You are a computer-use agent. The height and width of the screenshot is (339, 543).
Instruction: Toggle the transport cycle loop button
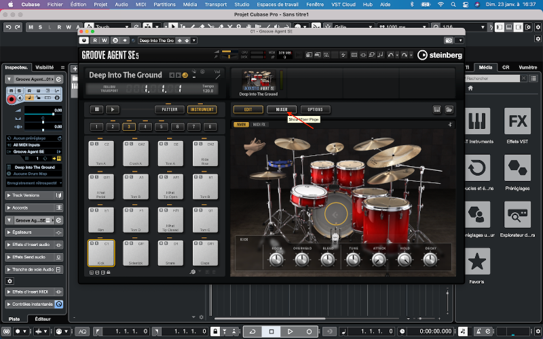tap(252, 332)
